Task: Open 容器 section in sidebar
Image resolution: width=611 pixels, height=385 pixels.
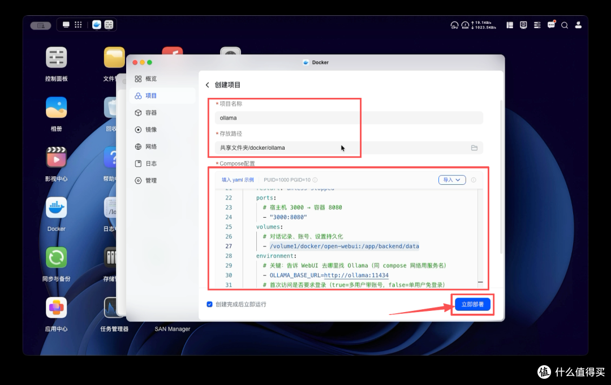Action: pos(162,113)
